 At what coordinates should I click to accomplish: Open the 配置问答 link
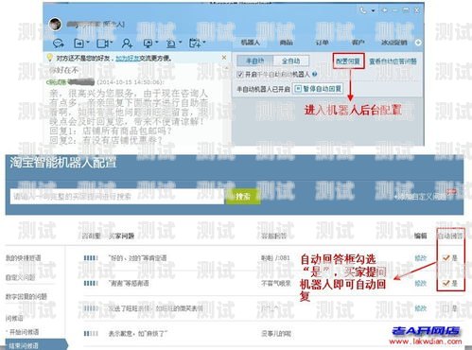pyautogui.click(x=348, y=61)
